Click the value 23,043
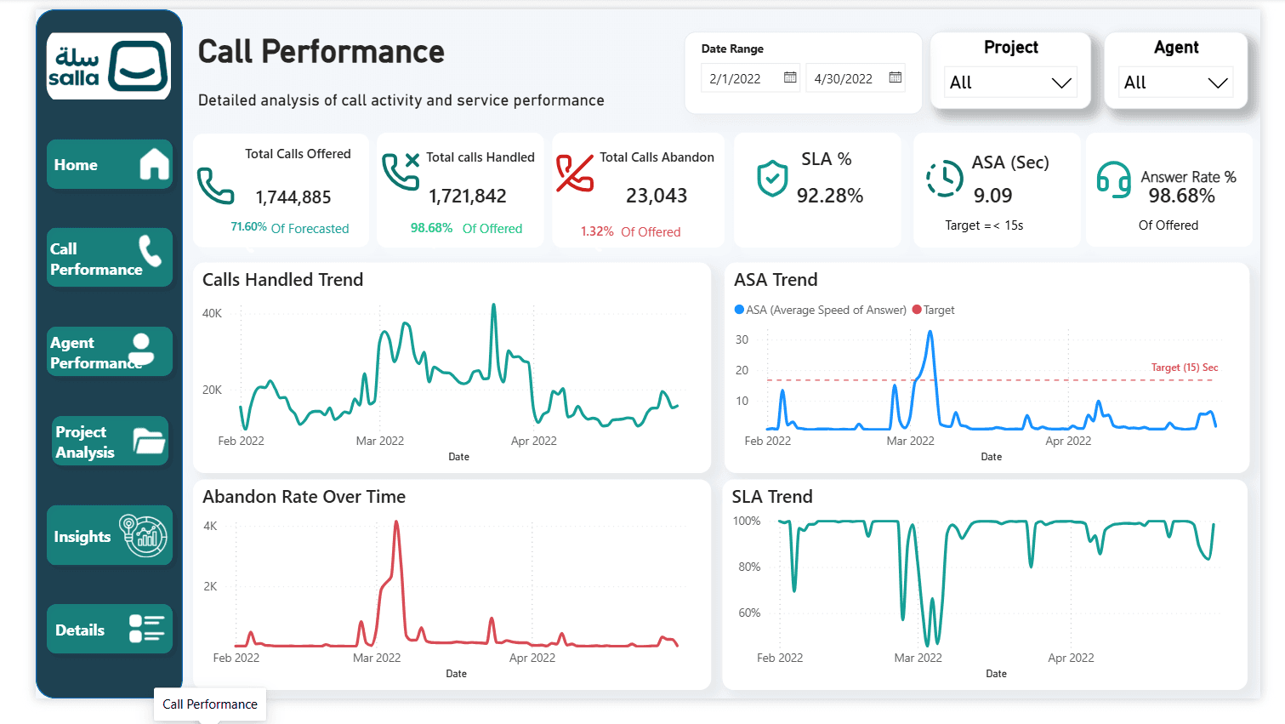 coord(657,196)
